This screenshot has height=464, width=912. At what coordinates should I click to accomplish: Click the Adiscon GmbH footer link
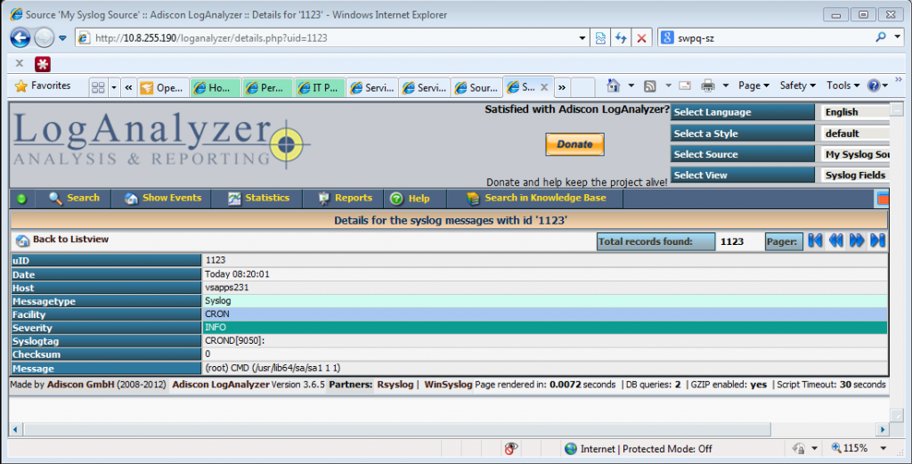click(81, 385)
